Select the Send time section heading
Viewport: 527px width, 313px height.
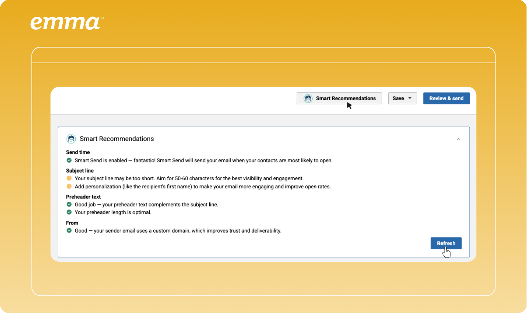point(78,152)
